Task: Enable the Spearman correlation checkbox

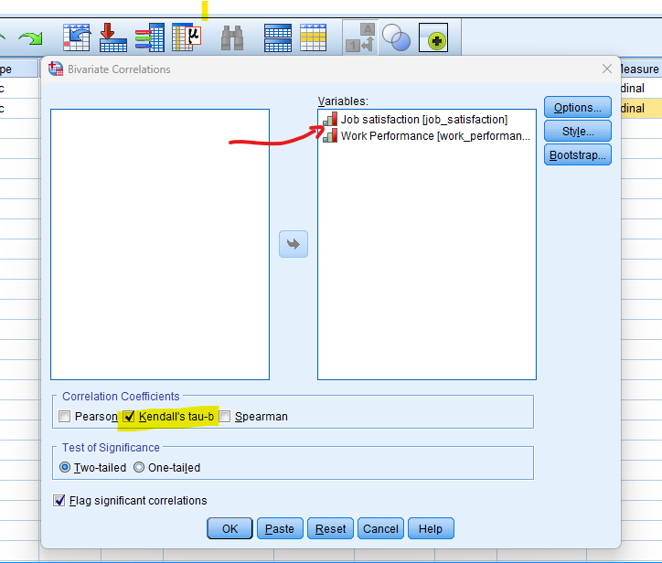Action: (x=225, y=417)
